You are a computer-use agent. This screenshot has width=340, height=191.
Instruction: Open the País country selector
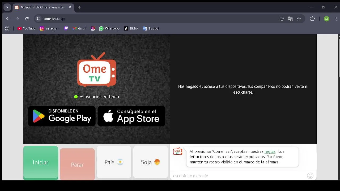click(x=114, y=162)
